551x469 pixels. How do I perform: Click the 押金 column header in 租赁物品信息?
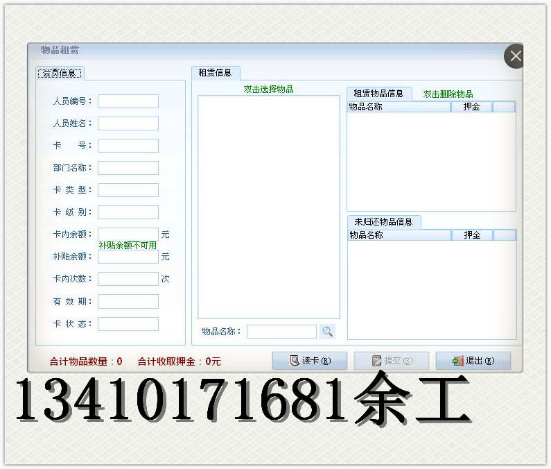coord(471,107)
